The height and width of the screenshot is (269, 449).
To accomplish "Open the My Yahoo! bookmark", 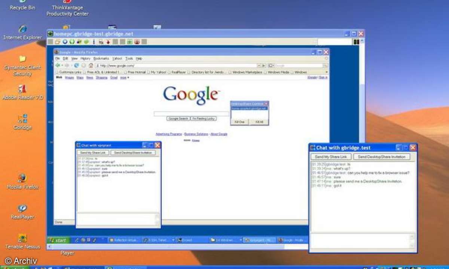I will click(x=157, y=72).
